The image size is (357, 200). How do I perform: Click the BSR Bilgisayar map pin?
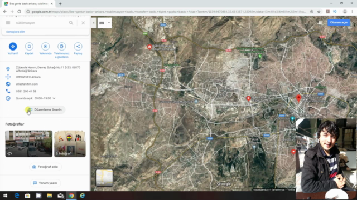click(149, 47)
